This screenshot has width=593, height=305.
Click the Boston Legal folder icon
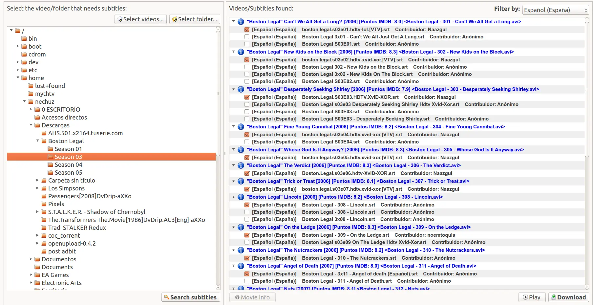coord(44,141)
